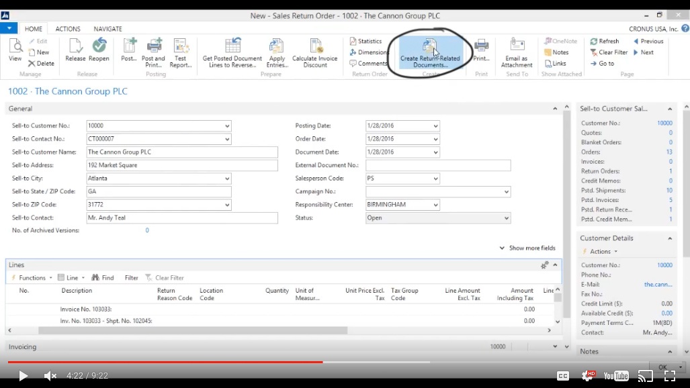
Task: Click the Edit button in Manage group
Action: [x=38, y=41]
